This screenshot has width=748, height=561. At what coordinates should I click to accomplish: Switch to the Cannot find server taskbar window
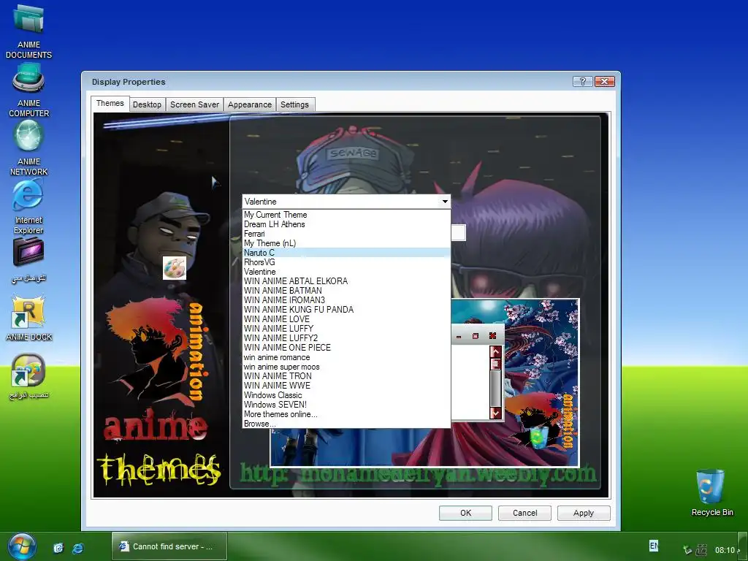click(169, 546)
